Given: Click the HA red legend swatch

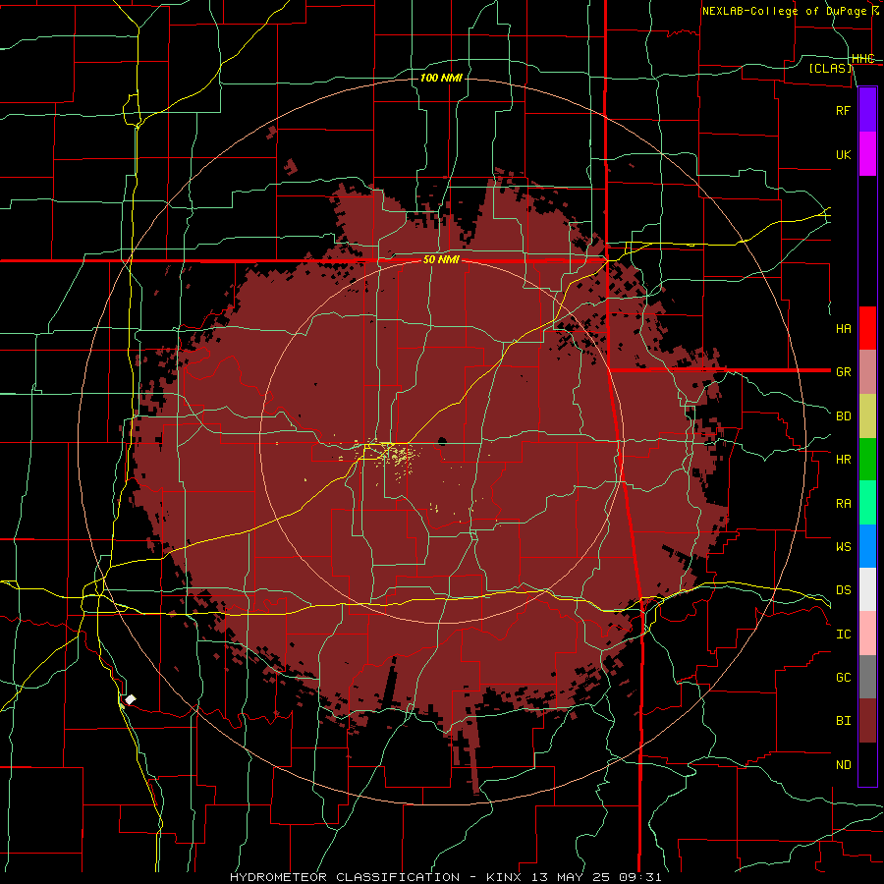Looking at the screenshot, I should pos(867,328).
